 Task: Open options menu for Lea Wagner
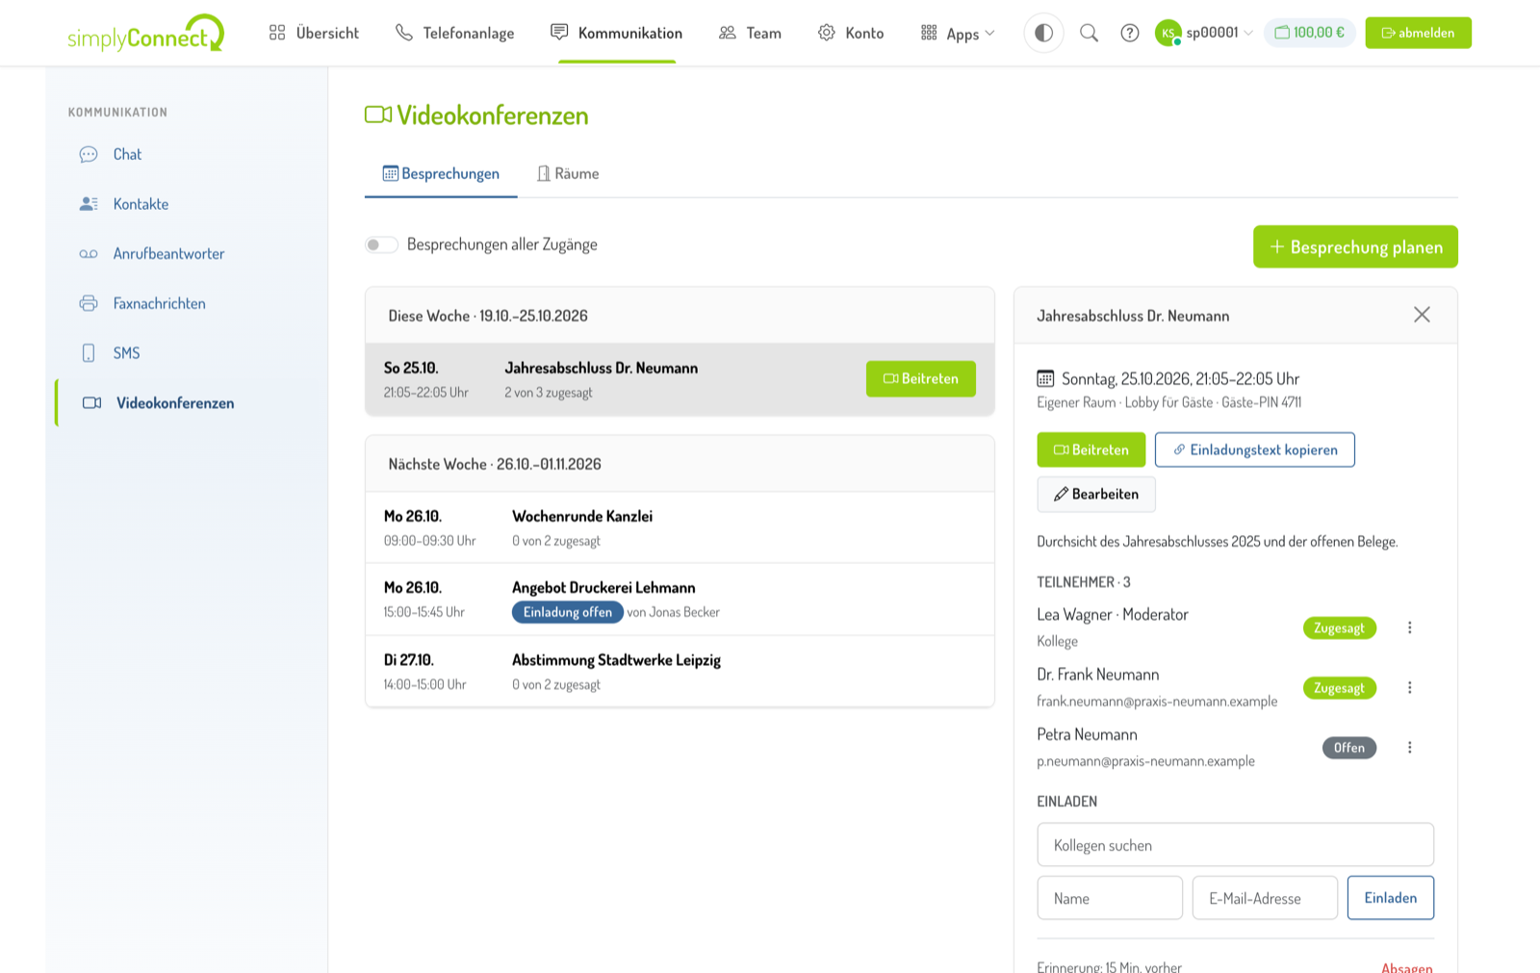click(1410, 627)
